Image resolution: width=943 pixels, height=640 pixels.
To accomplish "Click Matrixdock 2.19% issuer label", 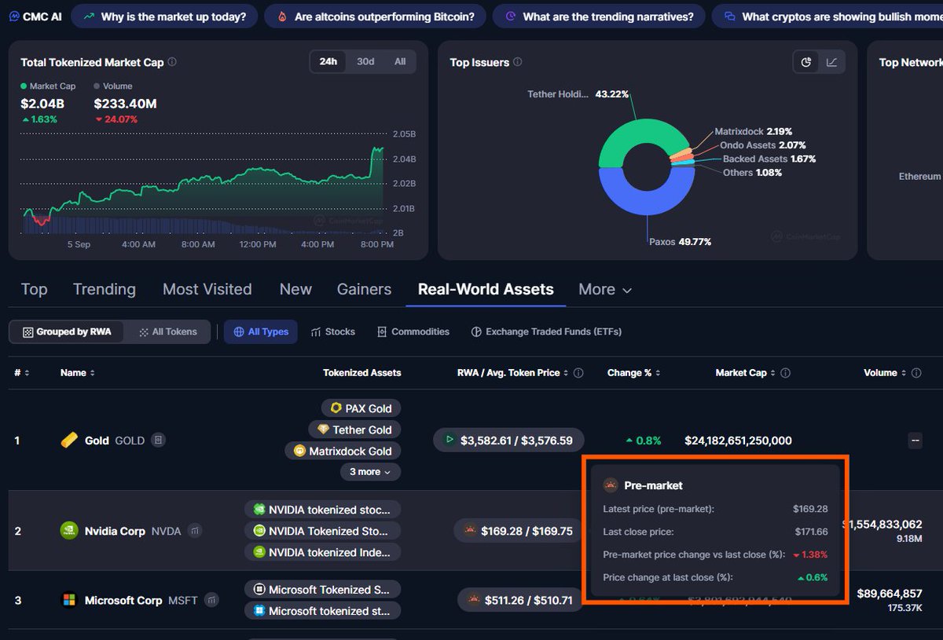I will 753,132.
